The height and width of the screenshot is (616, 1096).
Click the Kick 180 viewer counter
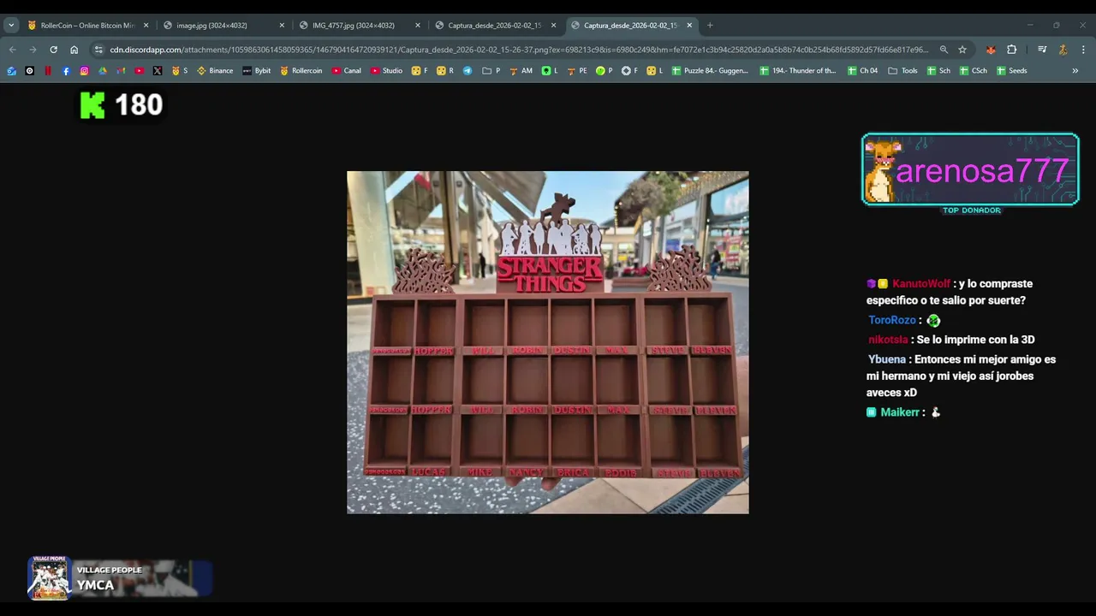(121, 105)
